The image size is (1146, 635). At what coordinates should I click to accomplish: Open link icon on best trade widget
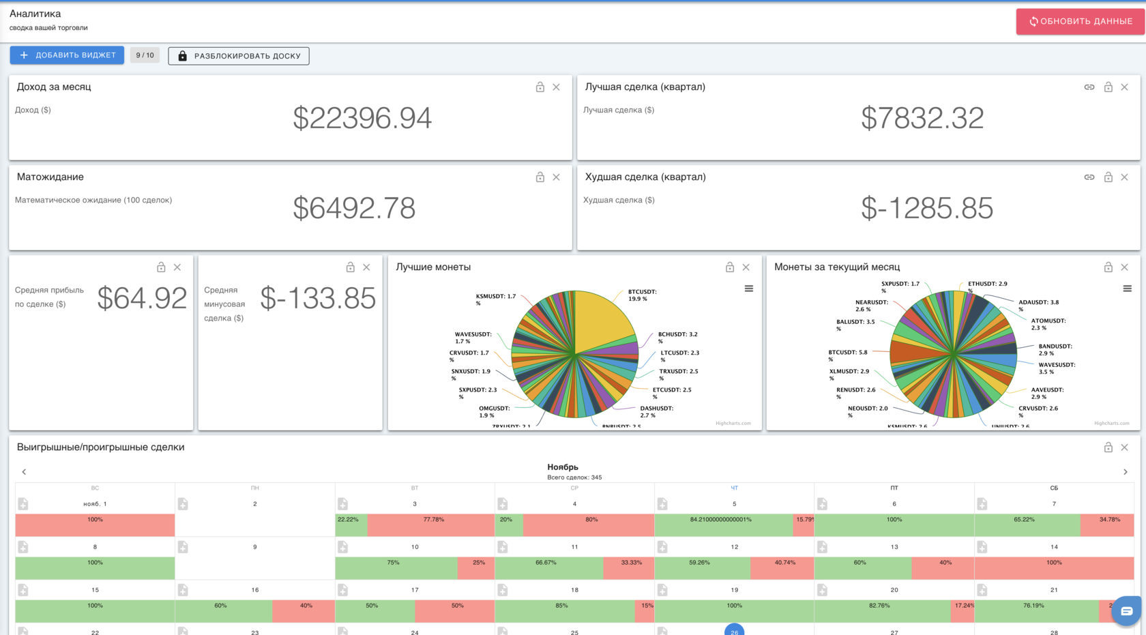(1089, 87)
